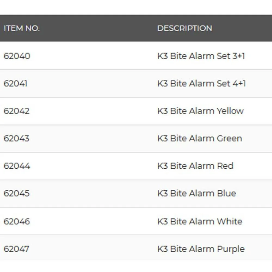Open K3 Bite Alarm Set 3+1 description

click(201, 56)
